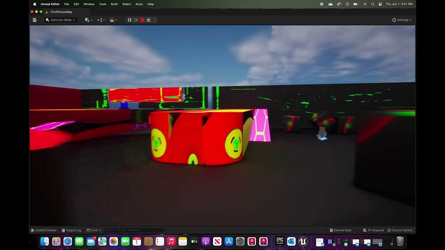Expand the Cinematics dropdown
Image resolution: width=445 pixels, height=250 pixels.
click(113, 20)
